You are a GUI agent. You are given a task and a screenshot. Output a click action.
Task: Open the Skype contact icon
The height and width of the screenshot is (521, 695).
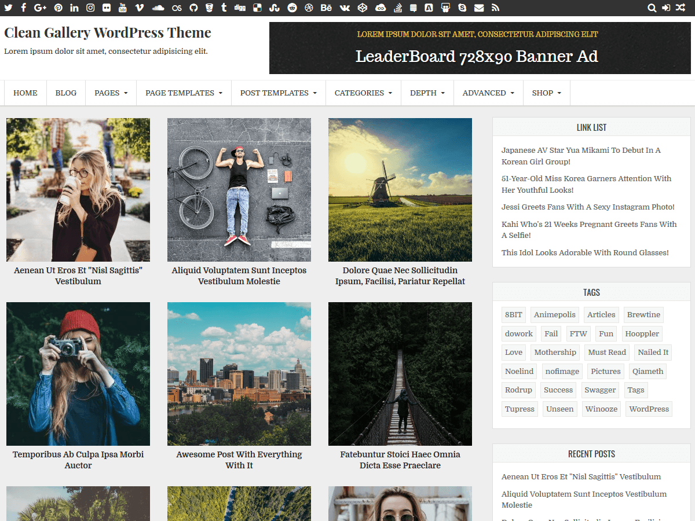point(462,8)
